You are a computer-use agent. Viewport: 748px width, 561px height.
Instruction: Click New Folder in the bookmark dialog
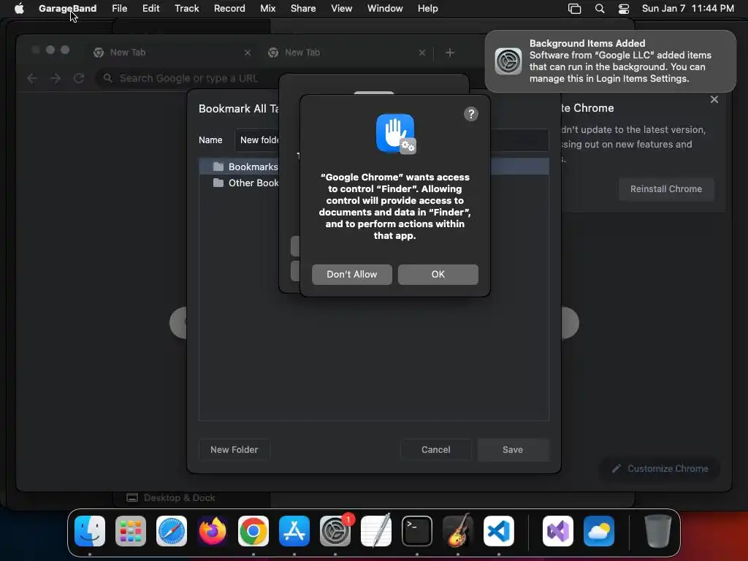234,450
